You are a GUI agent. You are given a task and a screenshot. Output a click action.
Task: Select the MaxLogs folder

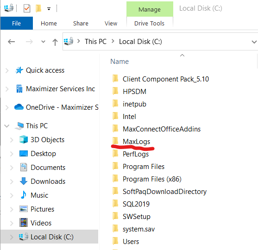[136, 142]
